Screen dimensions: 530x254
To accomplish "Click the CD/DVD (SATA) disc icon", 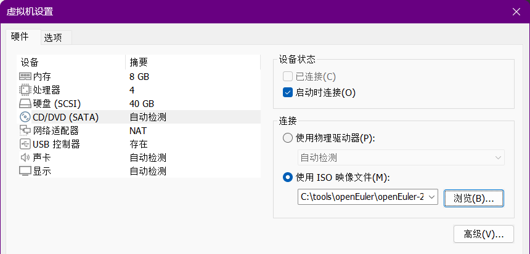I will coord(25,117).
